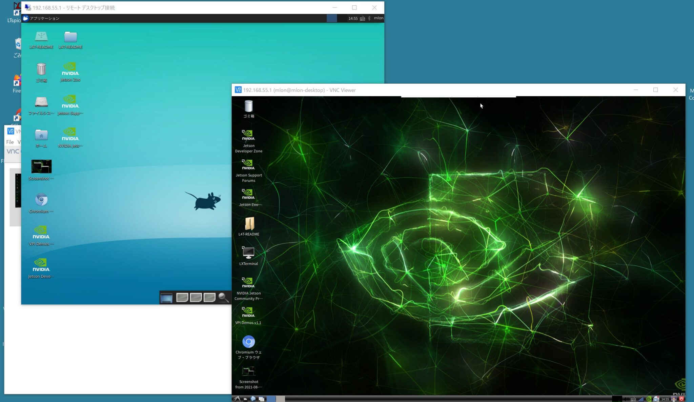The height and width of the screenshot is (402, 694).
Task: Open the File menu of VNC window
Action: click(10, 142)
